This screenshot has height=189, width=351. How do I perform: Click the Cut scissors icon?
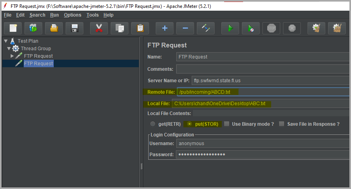99,28
